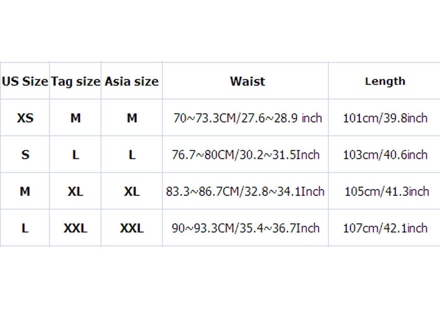Viewport: 440px width, 314px height.
Task: Select the Waist column header
Action: [x=247, y=81]
